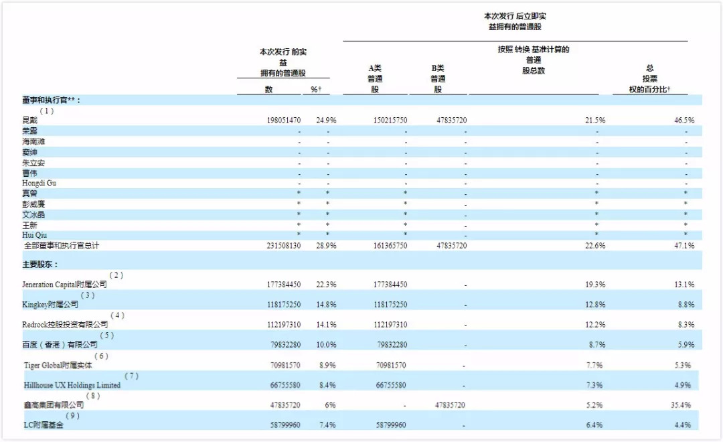Click 177384450 in the pre-offering count column
Viewport: 723px width, 442px height.
pyautogui.click(x=284, y=285)
